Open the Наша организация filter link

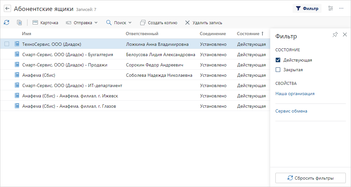[x=295, y=93]
